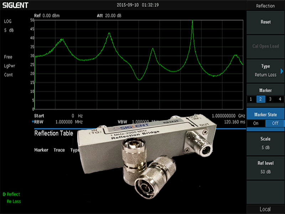Viewport: 285px width, 214px height.
Task: Click the highest peak on the green trace
Action: (x=192, y=21)
